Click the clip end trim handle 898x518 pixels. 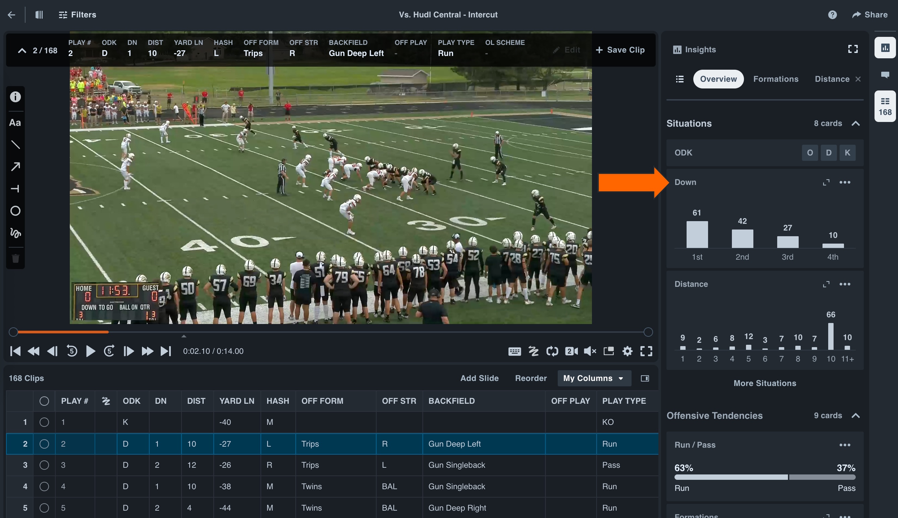coord(648,332)
